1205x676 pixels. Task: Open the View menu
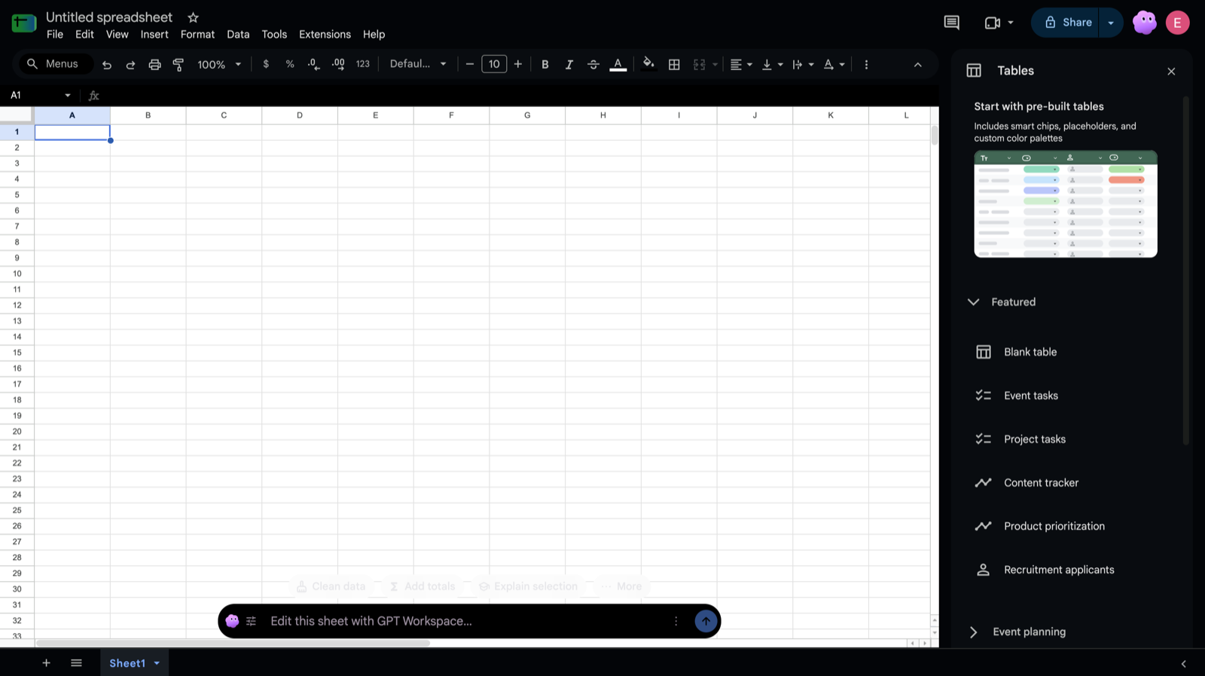[117, 35]
